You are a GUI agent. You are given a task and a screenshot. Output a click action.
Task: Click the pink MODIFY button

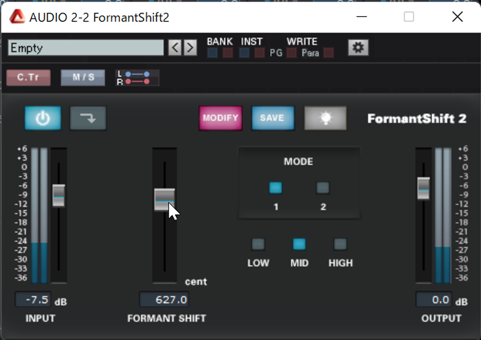pos(221,118)
